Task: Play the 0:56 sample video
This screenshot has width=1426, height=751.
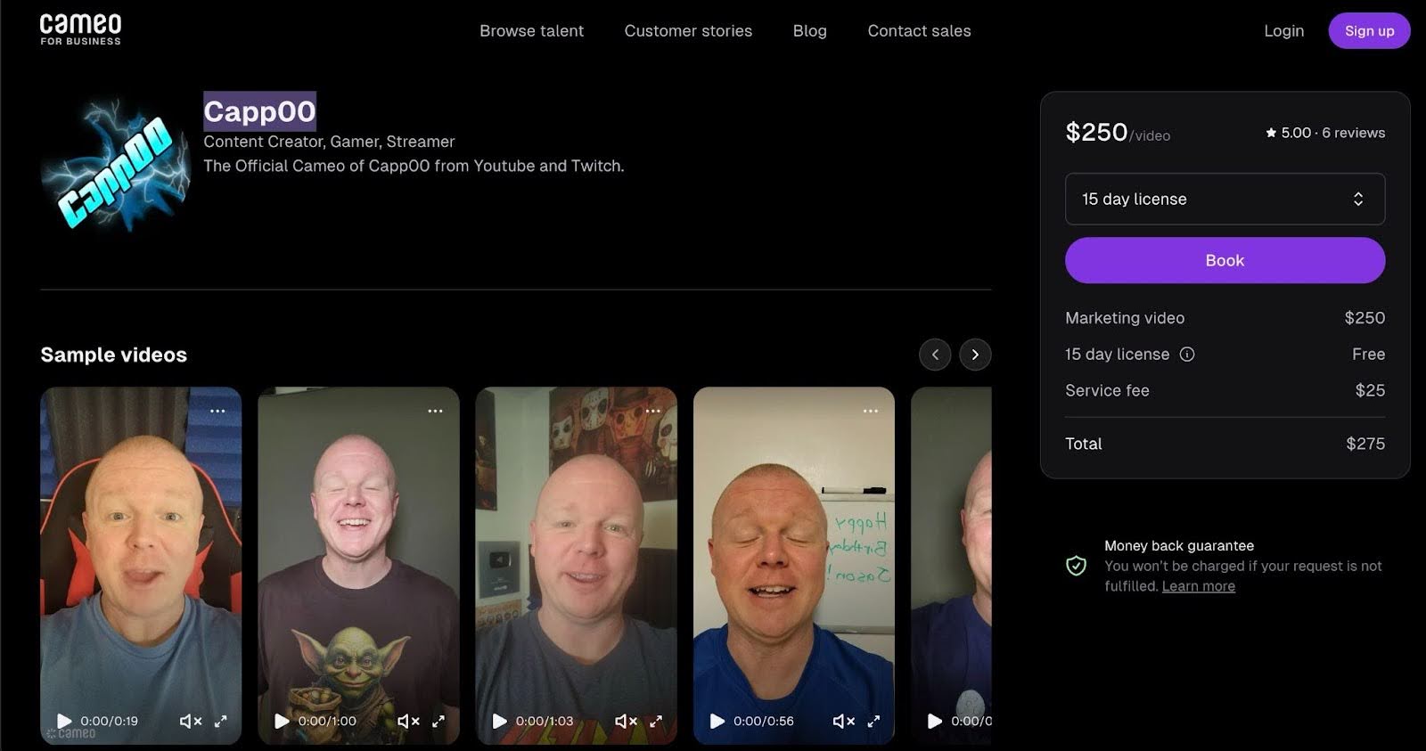Action: pos(717,721)
